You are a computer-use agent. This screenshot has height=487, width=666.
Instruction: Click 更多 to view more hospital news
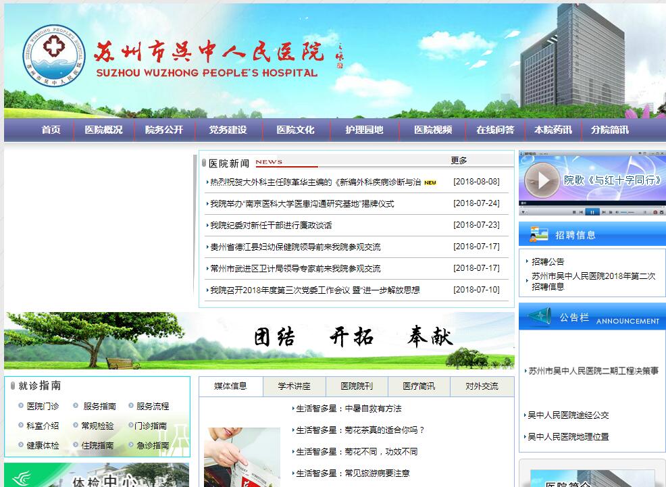tap(459, 161)
